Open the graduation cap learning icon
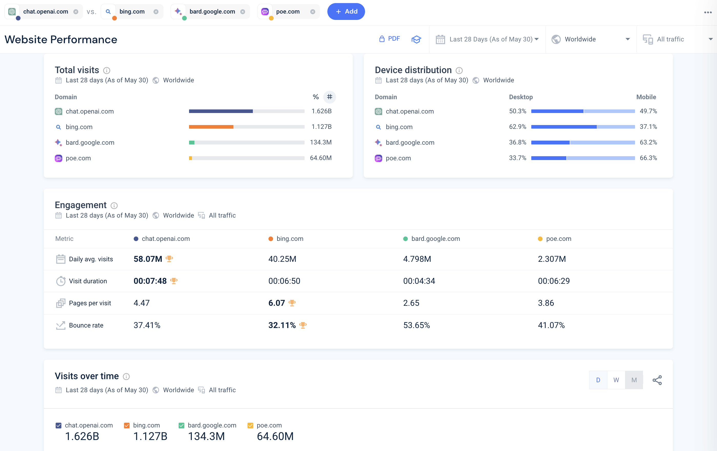 point(416,39)
